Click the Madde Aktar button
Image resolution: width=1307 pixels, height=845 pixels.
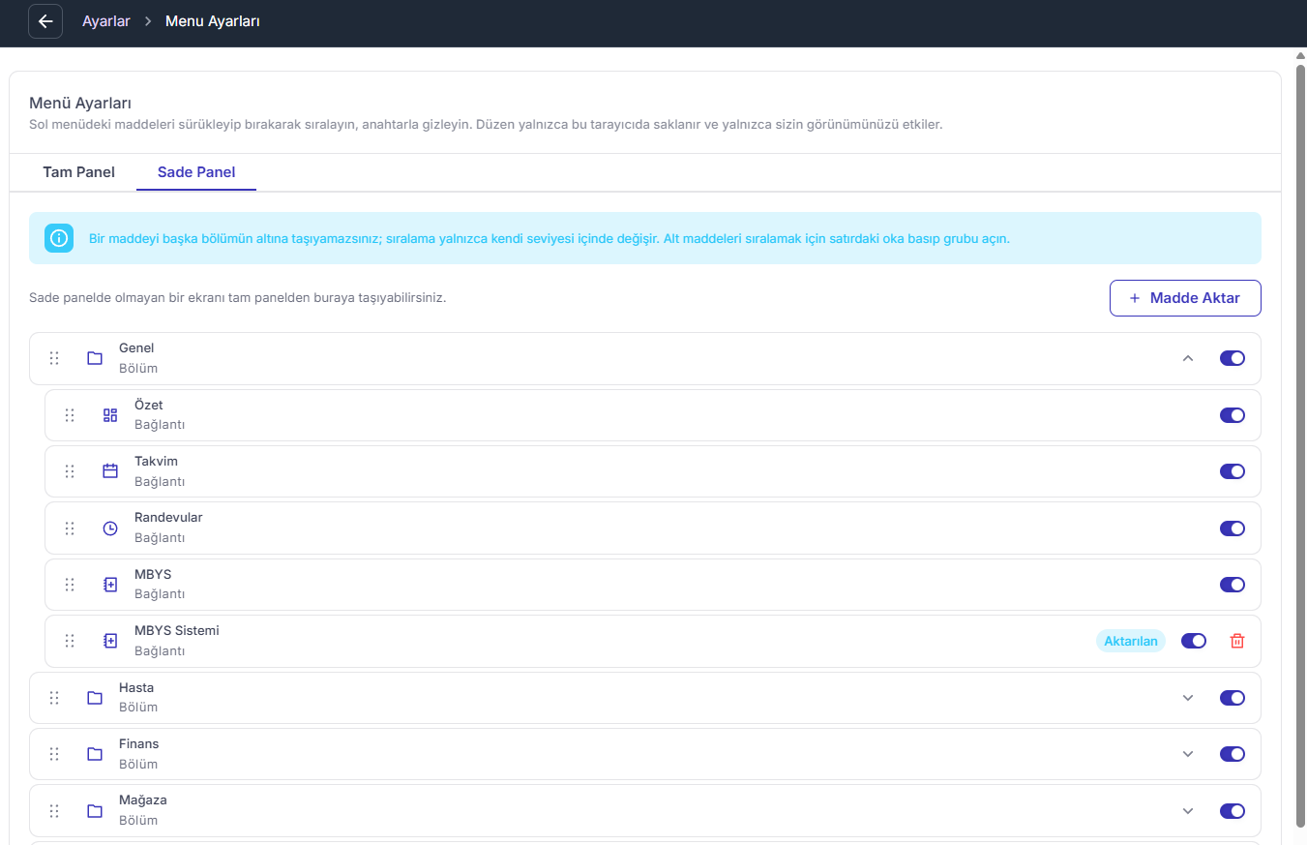coord(1185,298)
